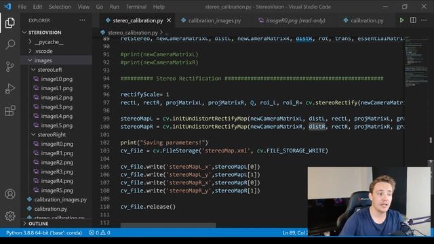Viewport: 434px width, 244px height.
Task: Open the Search view icon
Action: click(10, 45)
